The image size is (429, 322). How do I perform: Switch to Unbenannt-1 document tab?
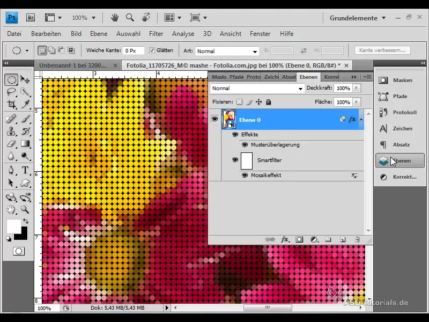tap(73, 65)
